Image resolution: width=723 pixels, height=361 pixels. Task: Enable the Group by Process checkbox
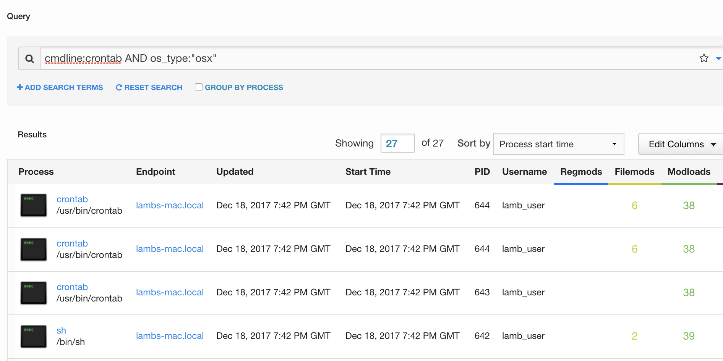199,87
